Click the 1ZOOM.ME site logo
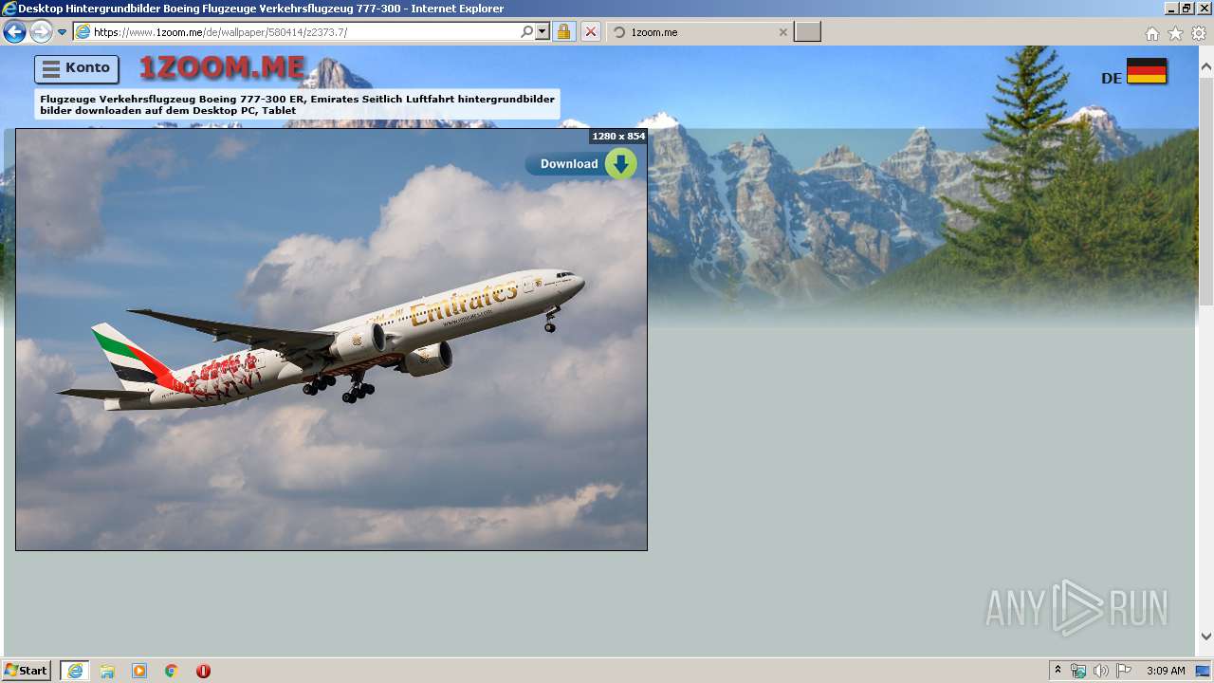Image resolution: width=1214 pixels, height=683 pixels. click(222, 67)
